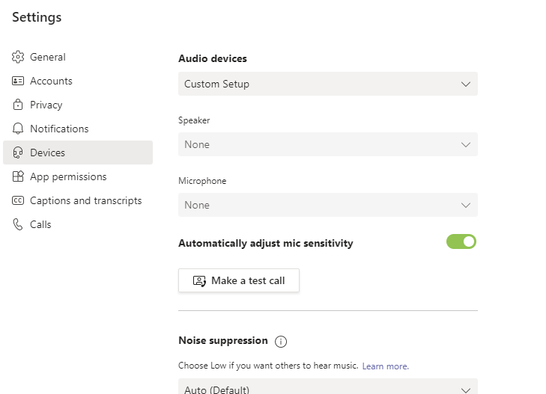Select the Privacy settings entry
The width and height of the screenshot is (546, 394).
point(78,105)
